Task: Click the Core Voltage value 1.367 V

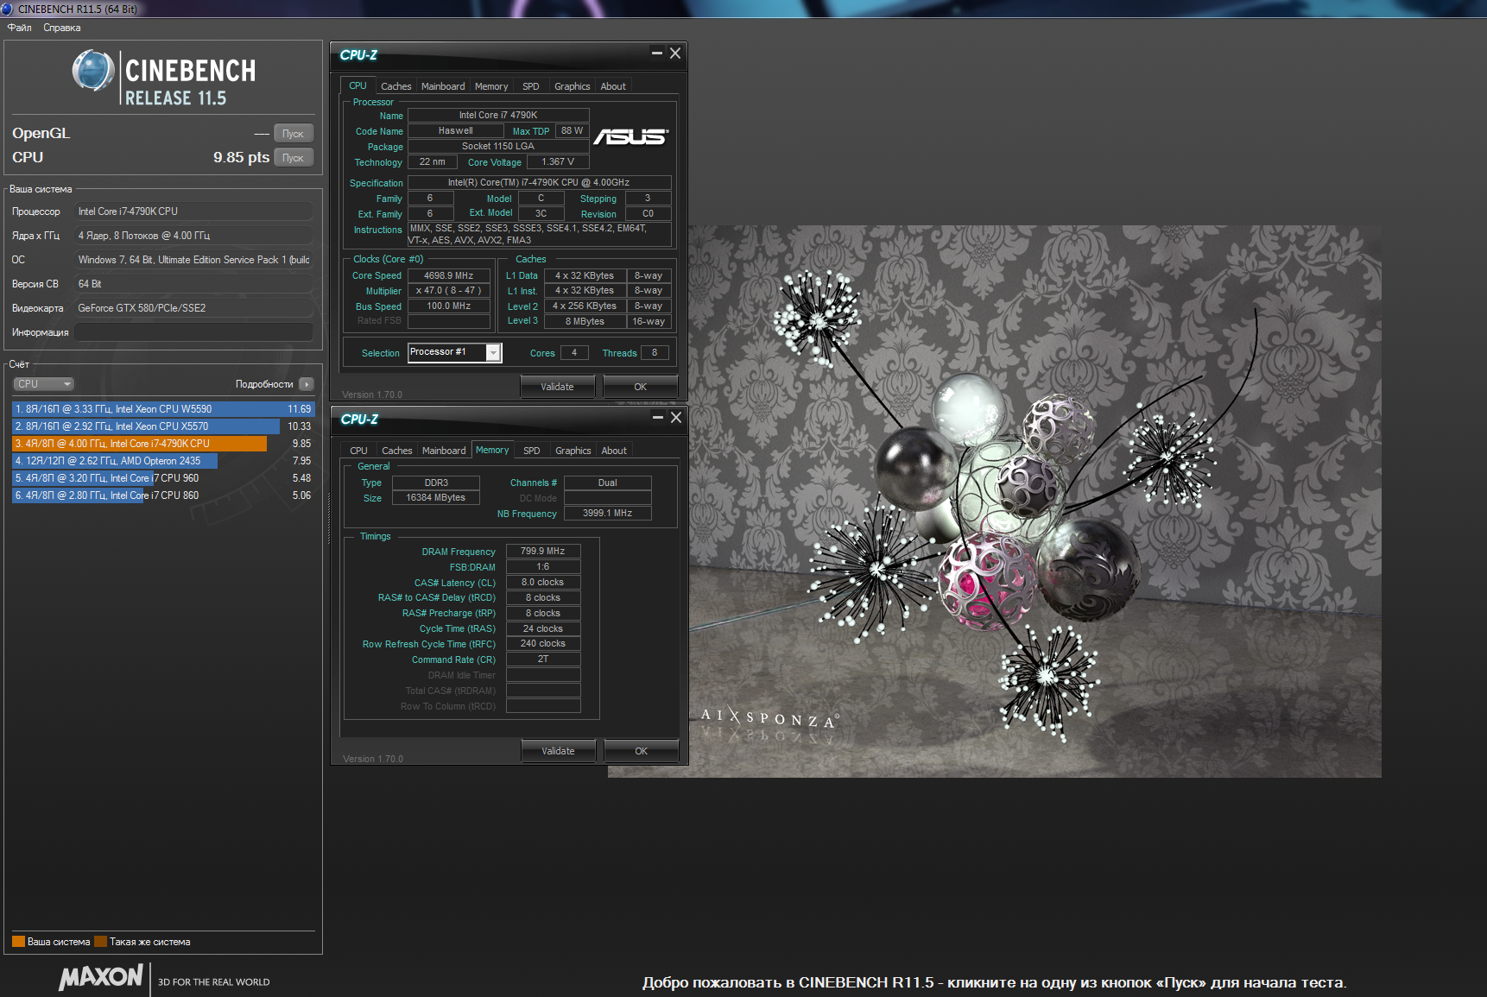Action: pos(558,161)
